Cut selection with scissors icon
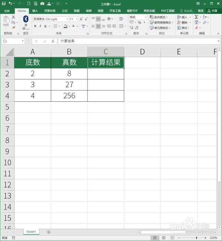The width and height of the screenshot is (222, 241). (13, 17)
